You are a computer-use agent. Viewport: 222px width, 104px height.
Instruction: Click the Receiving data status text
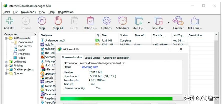tap(90, 67)
